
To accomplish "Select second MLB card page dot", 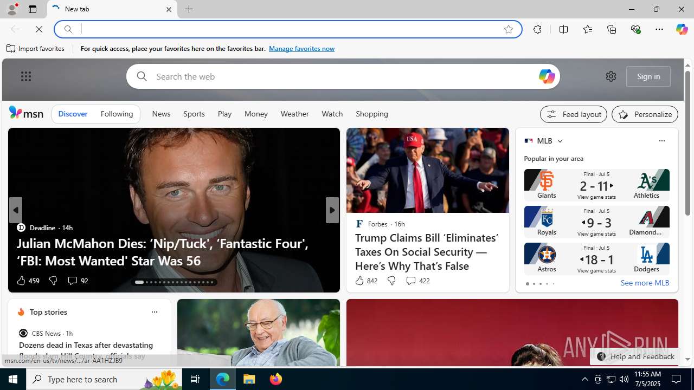I will pyautogui.click(x=534, y=284).
